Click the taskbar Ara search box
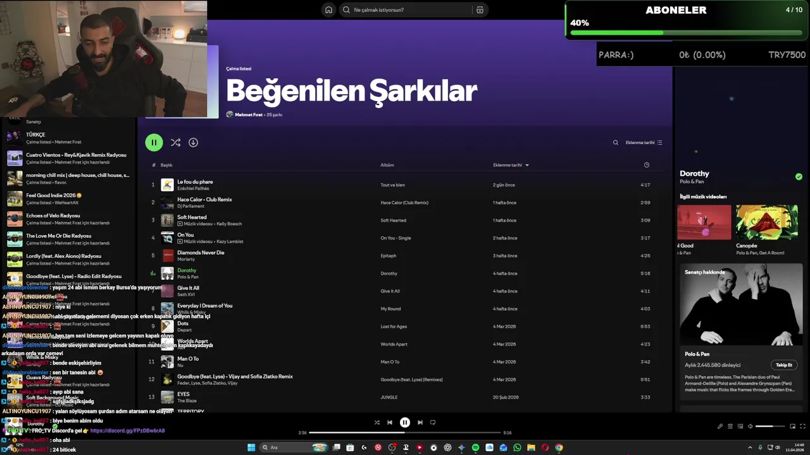Screen dimensions: 810x455 [x=294, y=447]
